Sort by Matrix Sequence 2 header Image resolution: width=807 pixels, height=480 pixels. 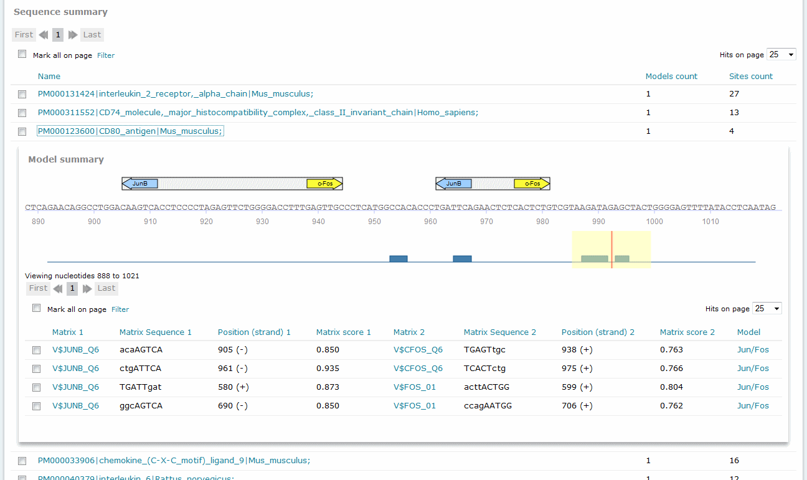point(500,332)
